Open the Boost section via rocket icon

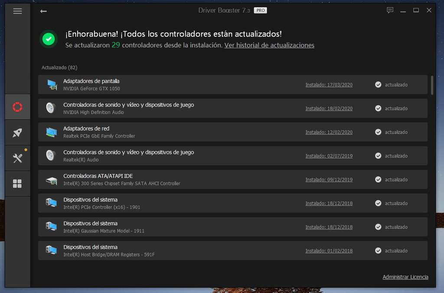click(x=17, y=132)
